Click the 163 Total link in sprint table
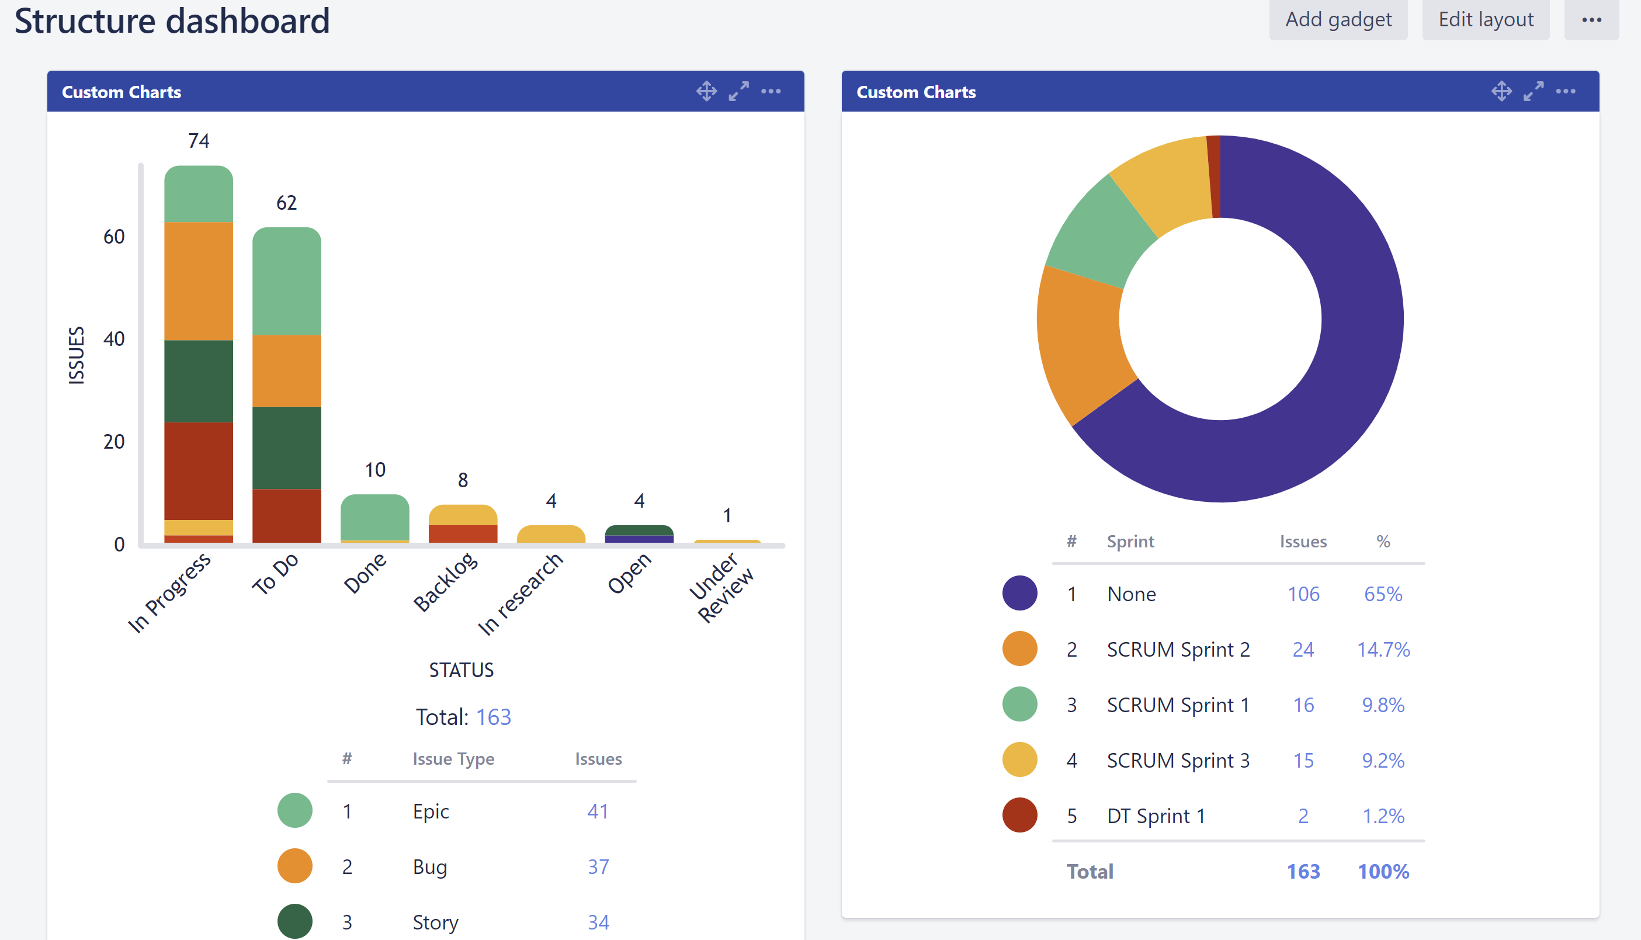 [x=1303, y=870]
